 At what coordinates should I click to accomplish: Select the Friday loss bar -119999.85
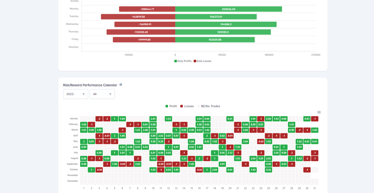[x=144, y=39]
